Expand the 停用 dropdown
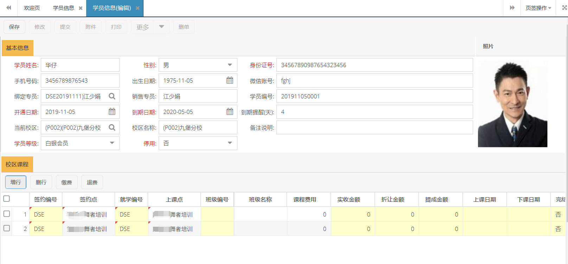Viewport: 568px width, 264px height. click(230, 143)
